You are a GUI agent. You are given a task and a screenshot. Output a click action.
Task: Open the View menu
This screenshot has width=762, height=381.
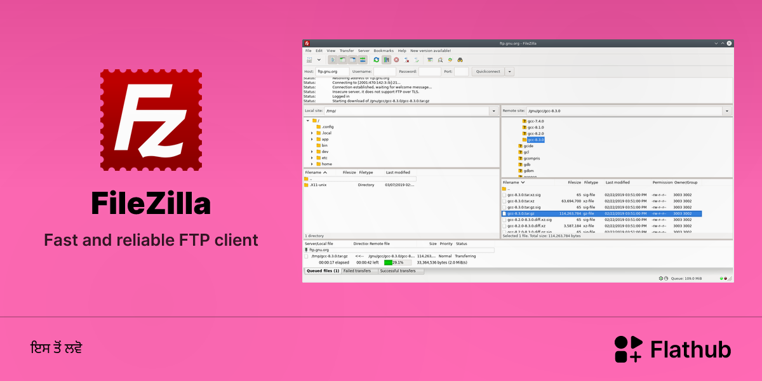click(x=331, y=51)
